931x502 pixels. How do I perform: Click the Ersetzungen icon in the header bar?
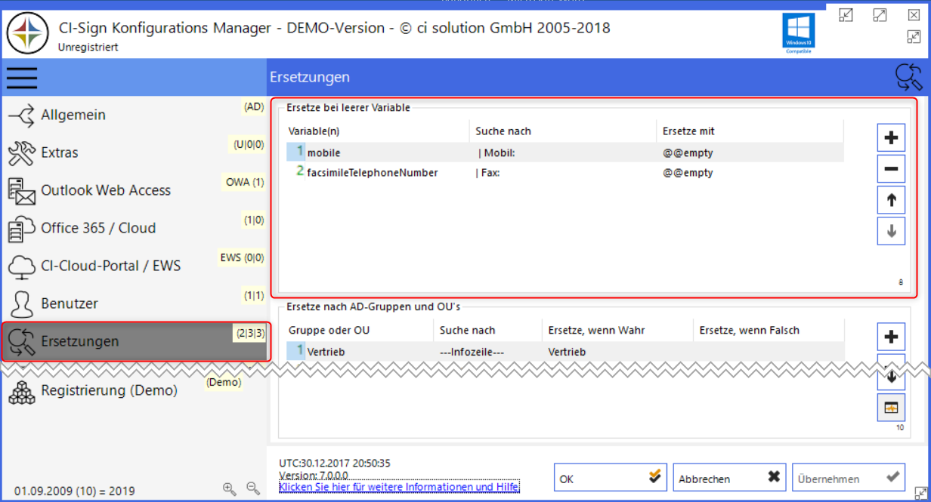[908, 77]
